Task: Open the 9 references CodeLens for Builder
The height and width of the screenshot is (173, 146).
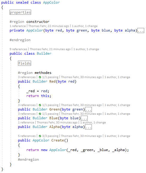Action: point(18,49)
